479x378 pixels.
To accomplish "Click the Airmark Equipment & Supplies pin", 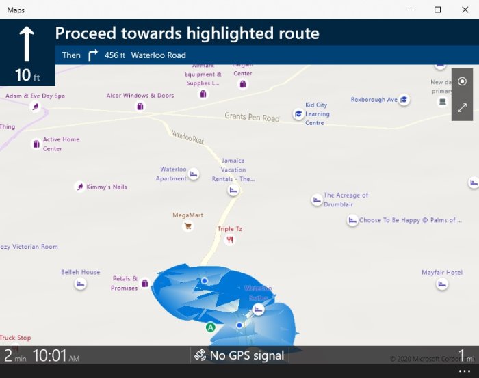I will [203, 94].
